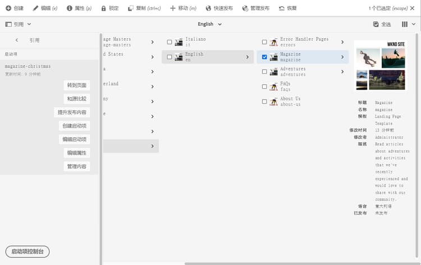
Task: Click the vertical scrollbar on the right edge
Action: pyautogui.click(x=417, y=145)
